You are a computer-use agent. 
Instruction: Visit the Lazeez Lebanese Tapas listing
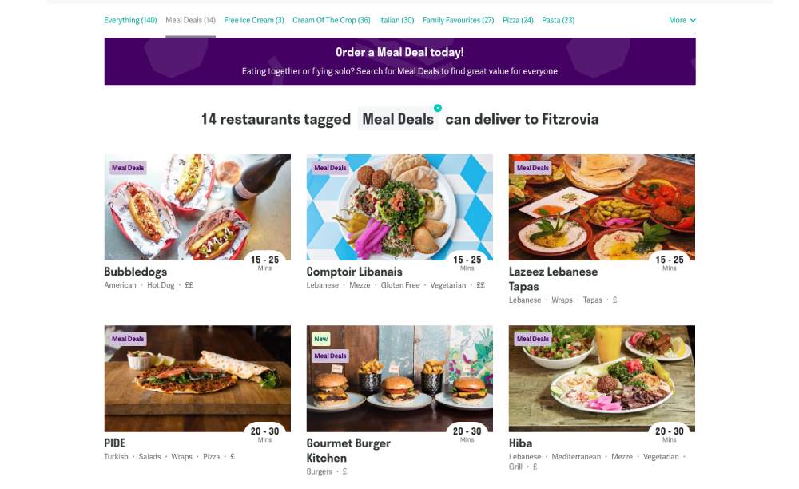553,278
